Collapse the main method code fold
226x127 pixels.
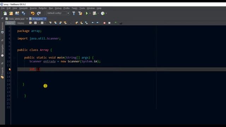tap(14, 58)
